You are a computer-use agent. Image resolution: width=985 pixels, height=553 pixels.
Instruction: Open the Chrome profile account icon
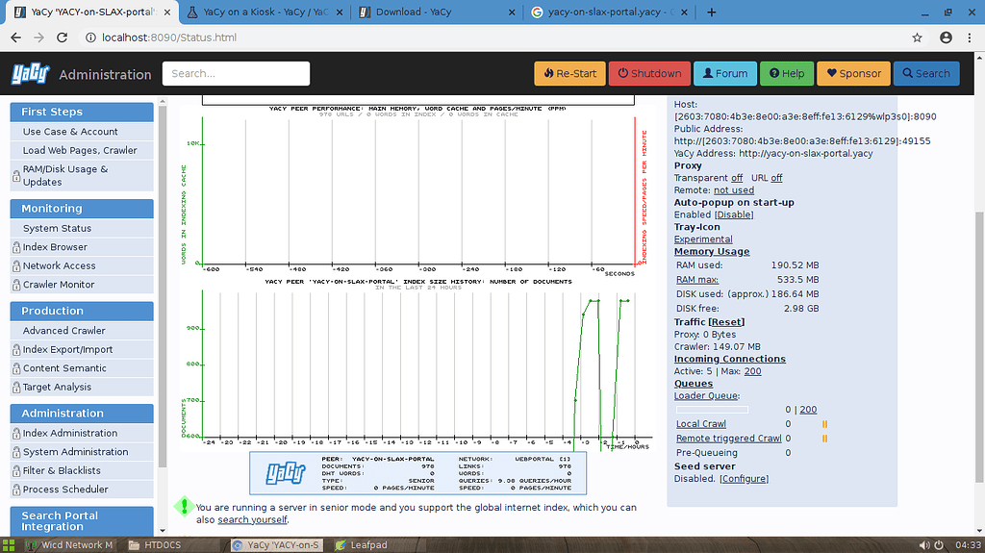(x=946, y=38)
